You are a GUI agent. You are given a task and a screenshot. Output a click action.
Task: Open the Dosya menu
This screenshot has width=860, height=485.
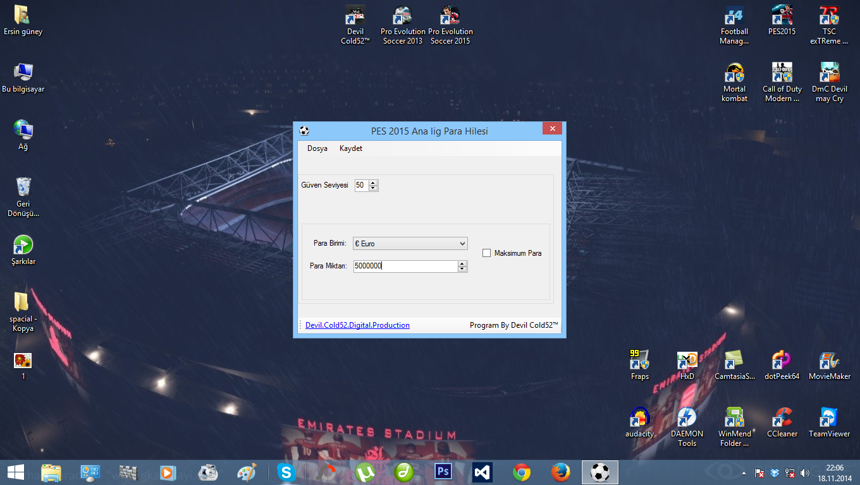[317, 148]
